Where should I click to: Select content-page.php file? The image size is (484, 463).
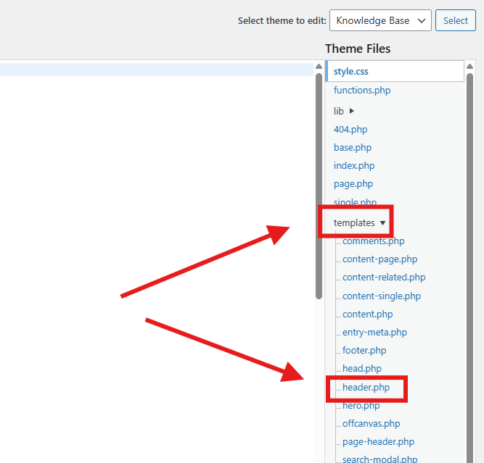pos(380,259)
